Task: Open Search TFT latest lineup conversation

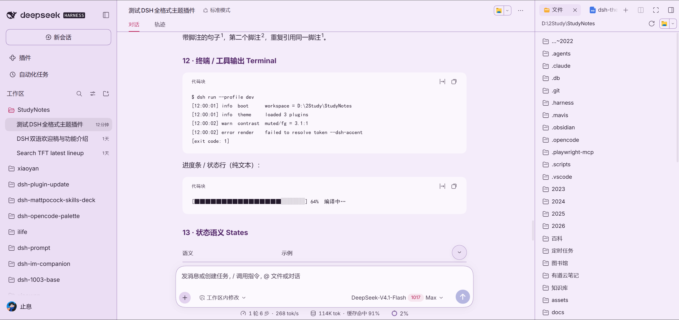Action: coord(58,153)
